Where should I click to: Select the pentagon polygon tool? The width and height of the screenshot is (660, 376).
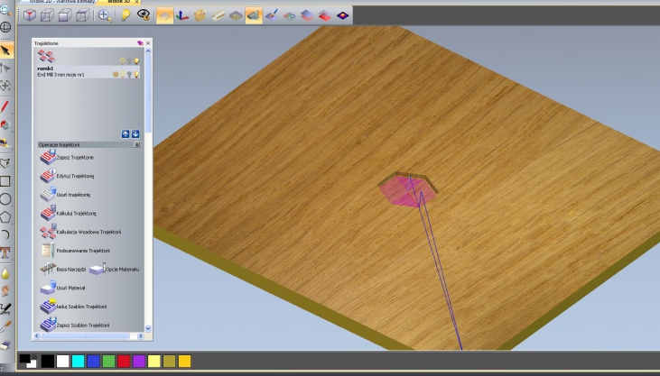pyautogui.click(x=5, y=217)
